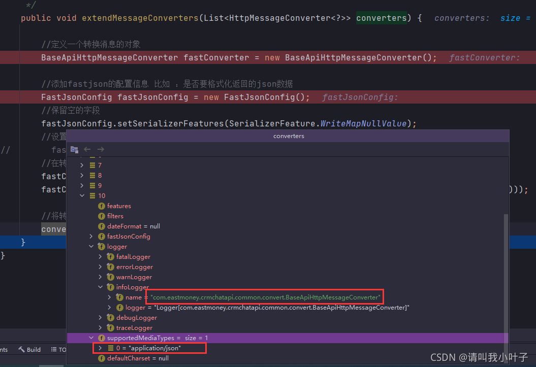Expand list element 9
The width and height of the screenshot is (536, 367).
click(x=82, y=185)
